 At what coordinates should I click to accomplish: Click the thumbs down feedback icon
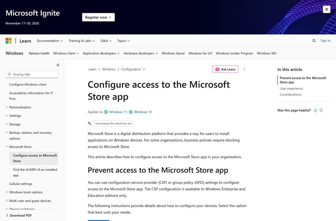click(x=321, y=110)
